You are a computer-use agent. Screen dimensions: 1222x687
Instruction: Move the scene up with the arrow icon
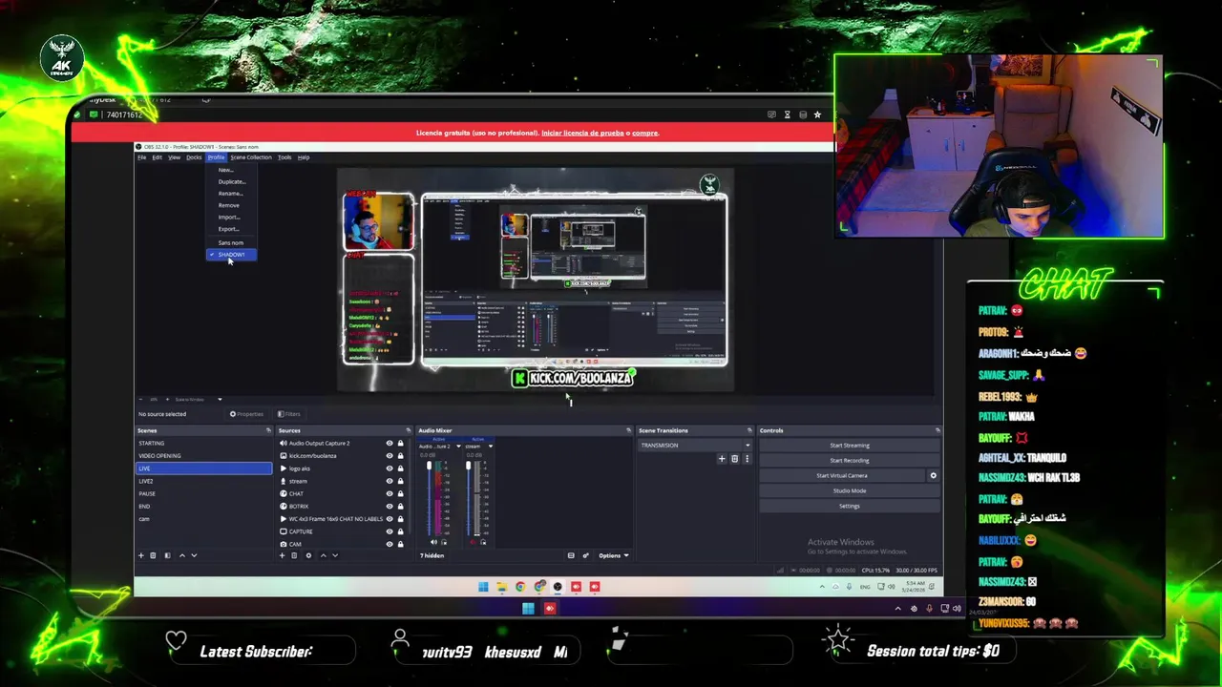[x=182, y=555]
